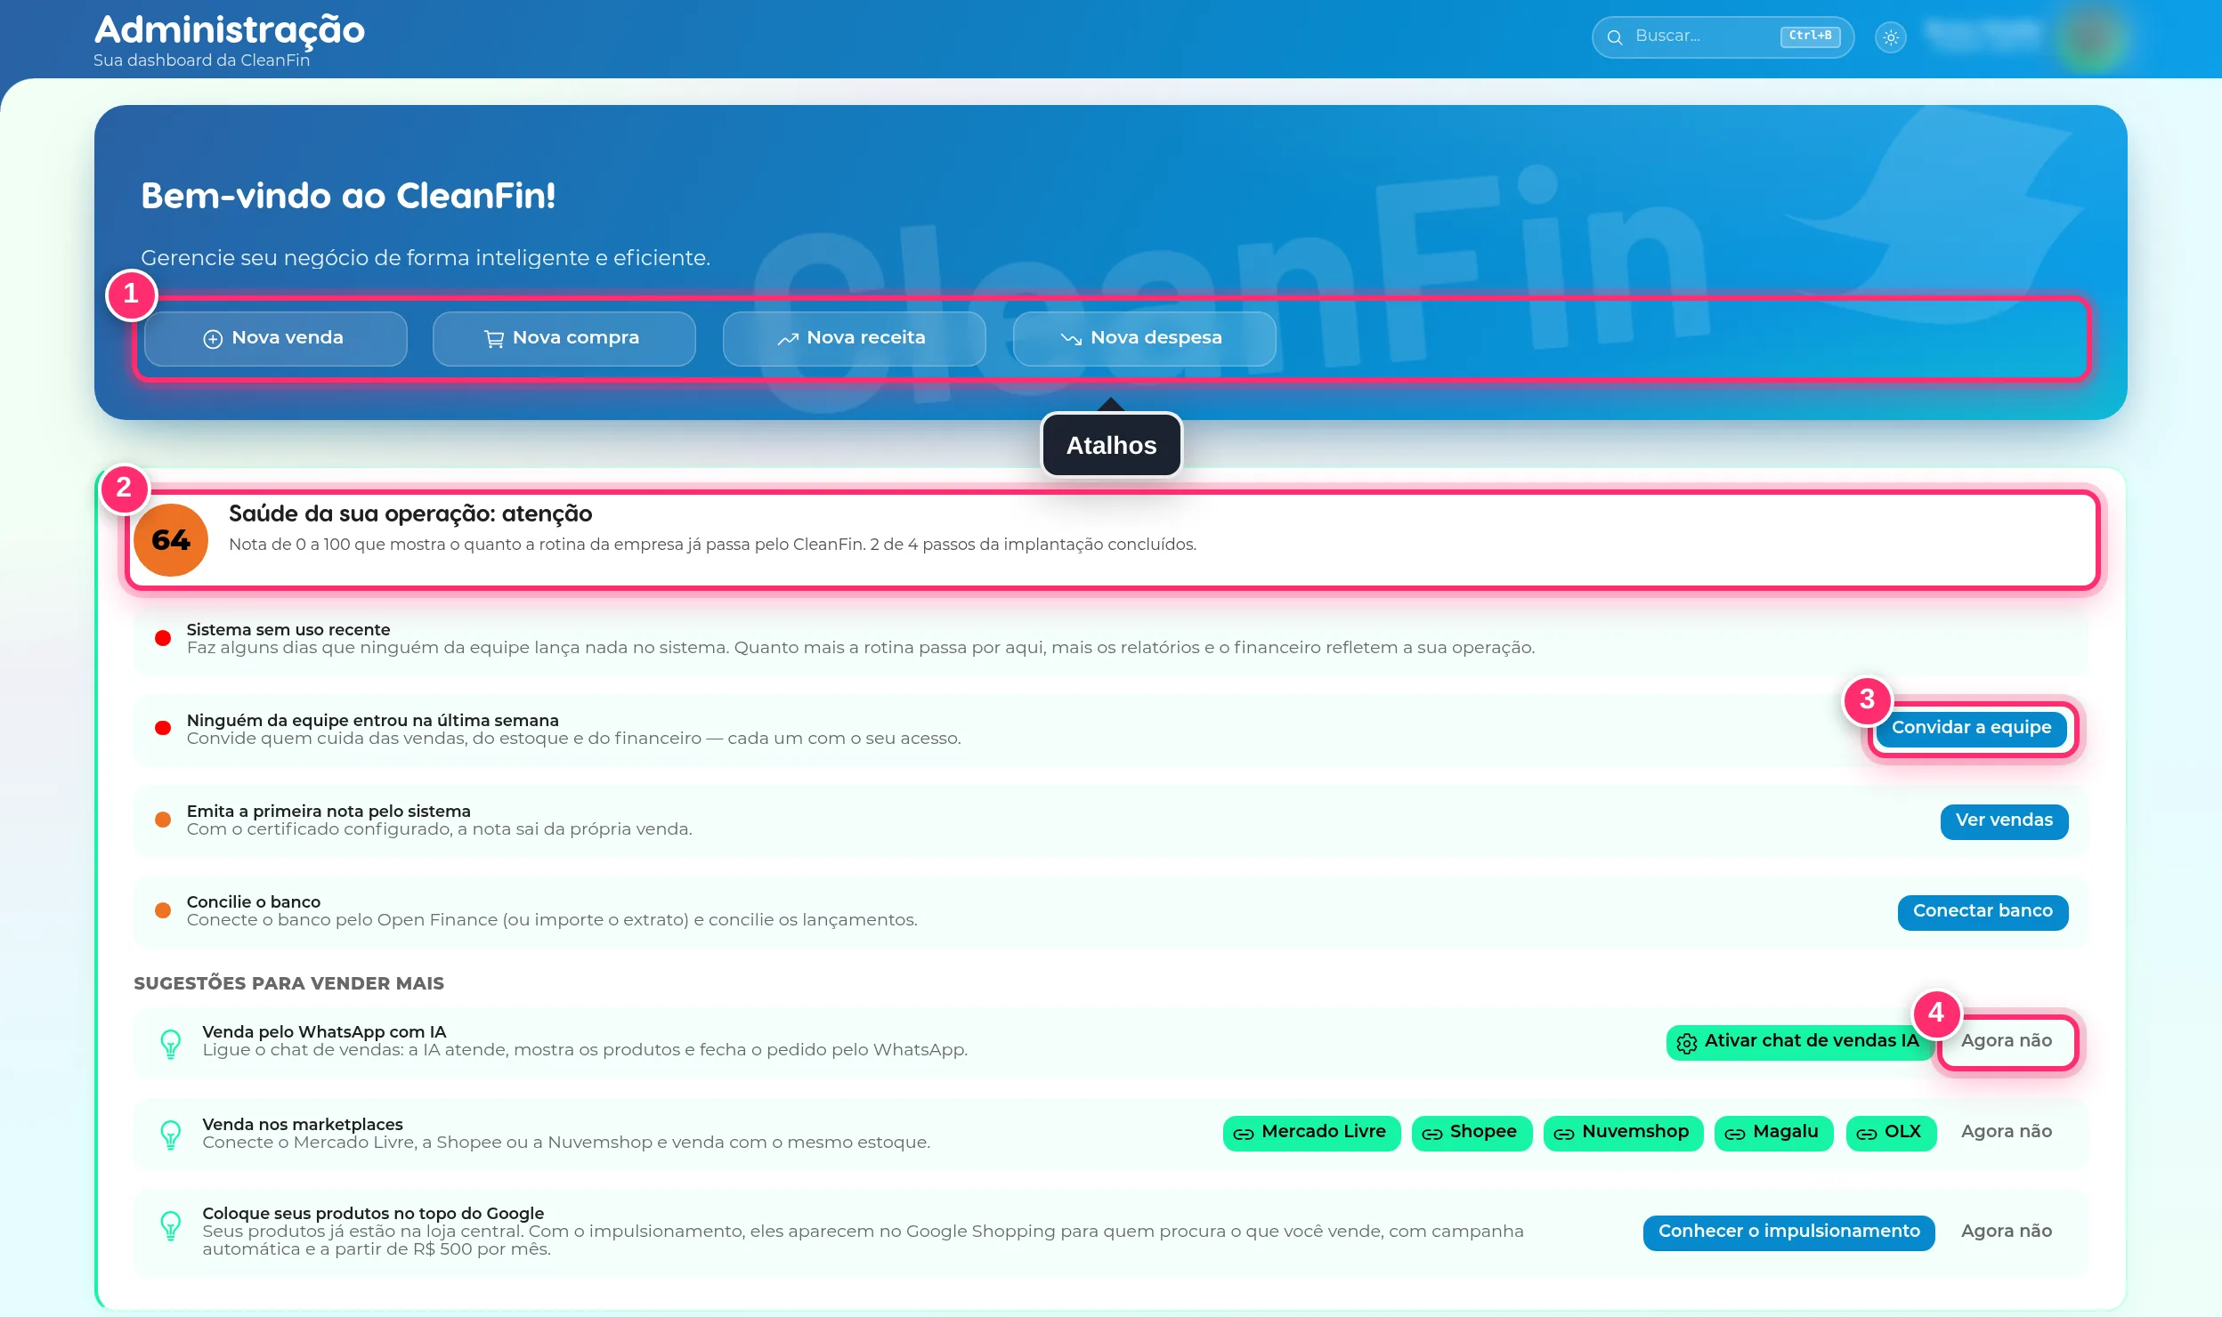Click Conhecer o impulsionamento button
2222x1317 pixels.
click(x=1788, y=1232)
